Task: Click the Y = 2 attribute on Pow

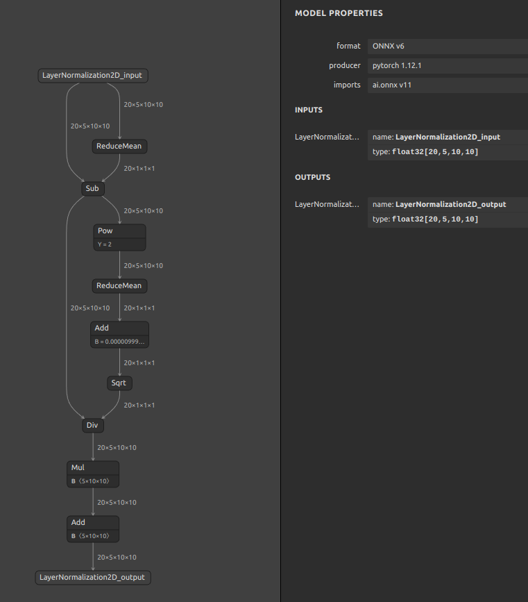Action: coord(119,244)
